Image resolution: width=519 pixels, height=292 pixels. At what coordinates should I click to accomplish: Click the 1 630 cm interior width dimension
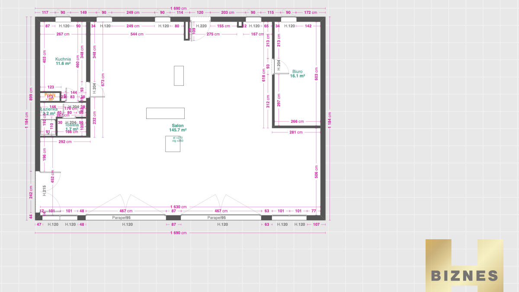(178, 207)
